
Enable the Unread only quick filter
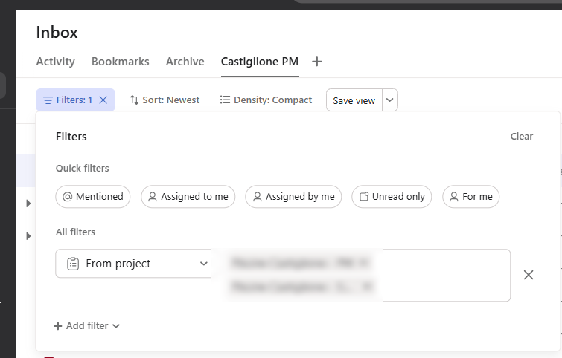392,197
